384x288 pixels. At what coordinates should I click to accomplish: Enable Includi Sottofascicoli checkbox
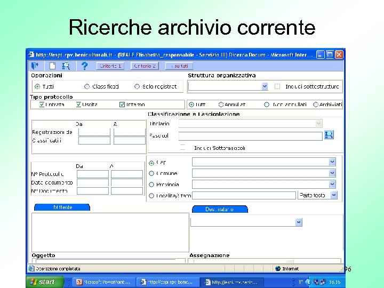click(x=183, y=147)
